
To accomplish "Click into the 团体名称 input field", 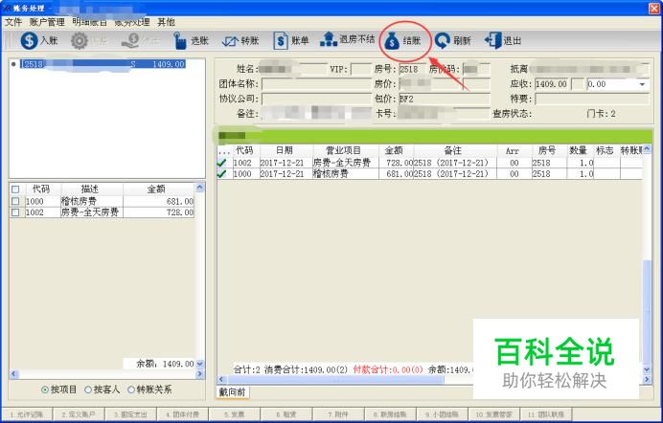I will pyautogui.click(x=316, y=84).
